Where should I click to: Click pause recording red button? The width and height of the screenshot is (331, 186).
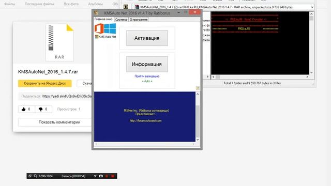(107, 176)
